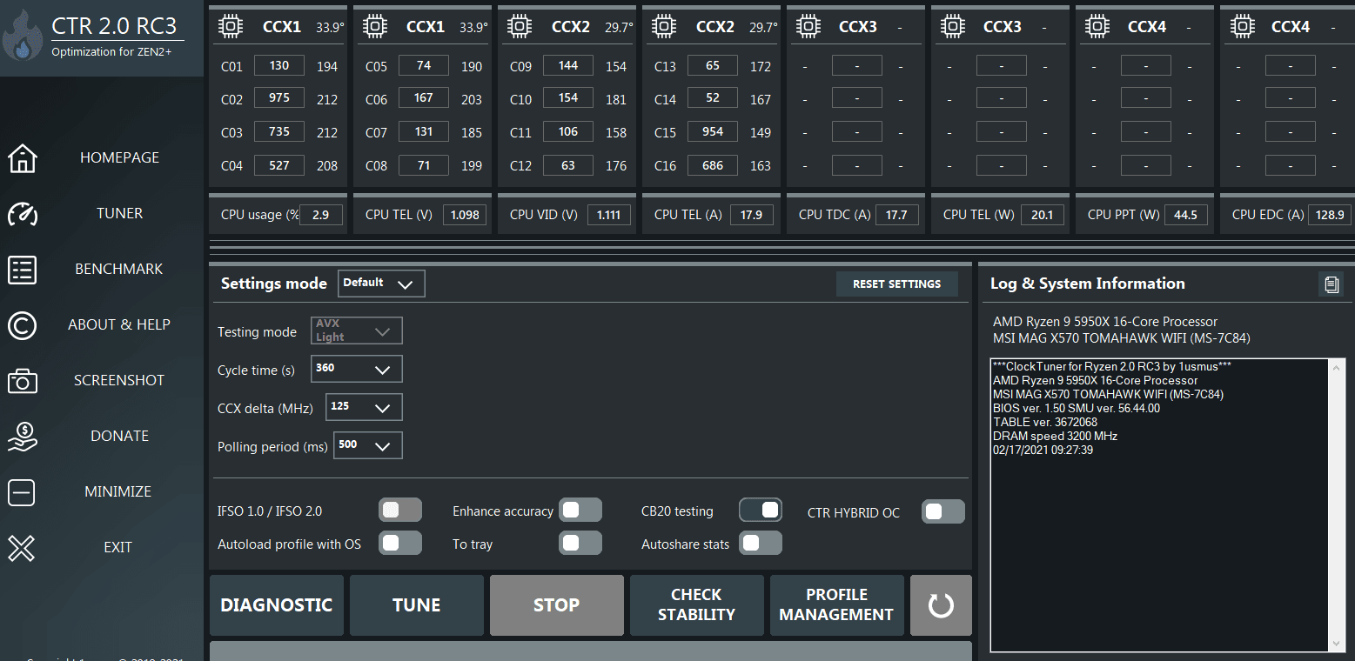The height and width of the screenshot is (661, 1355).
Task: Click CHECK STABILITY button
Action: 697,605
